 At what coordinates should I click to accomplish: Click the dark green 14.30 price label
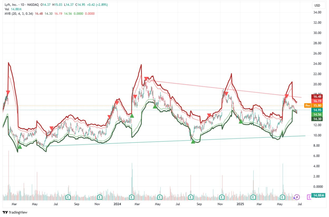pos(317,119)
